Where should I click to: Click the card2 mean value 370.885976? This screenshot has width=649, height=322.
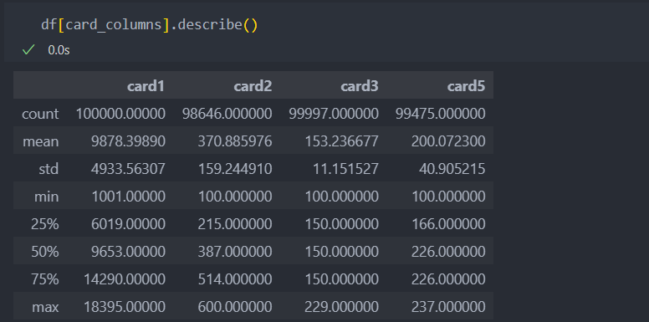[x=235, y=141]
